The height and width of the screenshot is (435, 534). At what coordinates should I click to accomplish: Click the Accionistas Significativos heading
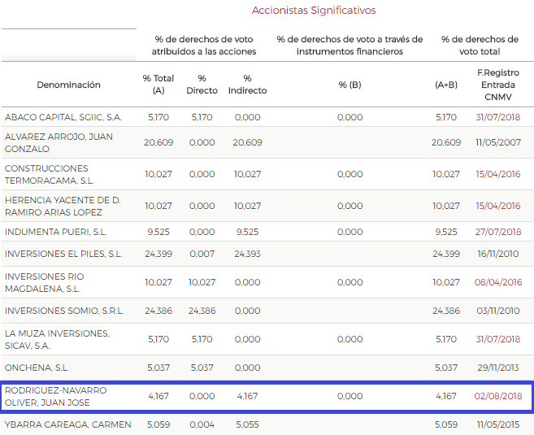(314, 11)
